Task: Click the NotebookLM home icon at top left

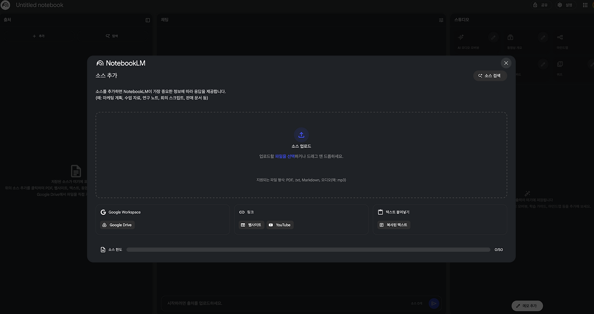Action: [5, 5]
